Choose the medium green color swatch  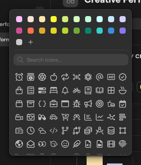click(x=77, y=31)
